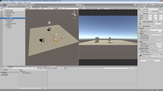Select the Directional Light sun gizmo
Viewport: 163px width, 91px height.
[49, 22]
